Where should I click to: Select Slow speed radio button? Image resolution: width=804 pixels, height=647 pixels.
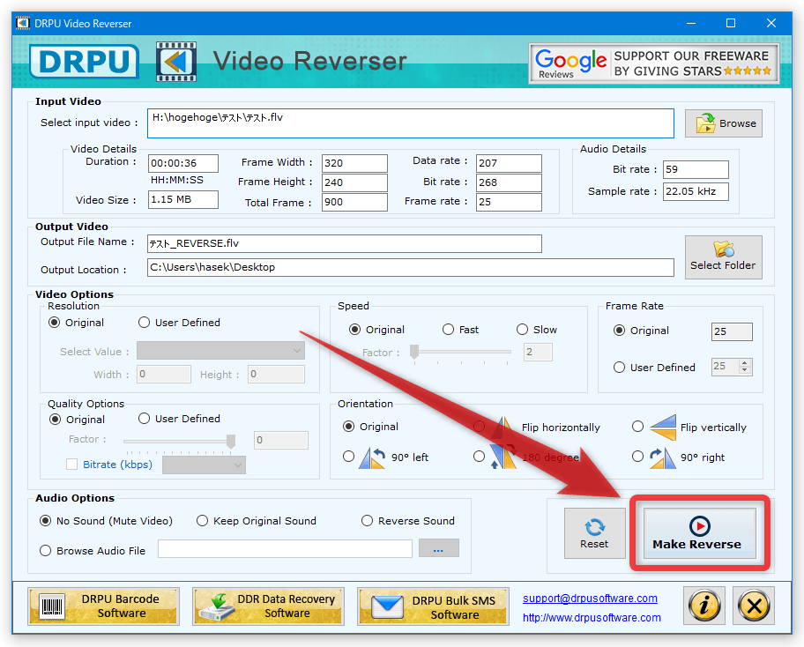pos(522,330)
